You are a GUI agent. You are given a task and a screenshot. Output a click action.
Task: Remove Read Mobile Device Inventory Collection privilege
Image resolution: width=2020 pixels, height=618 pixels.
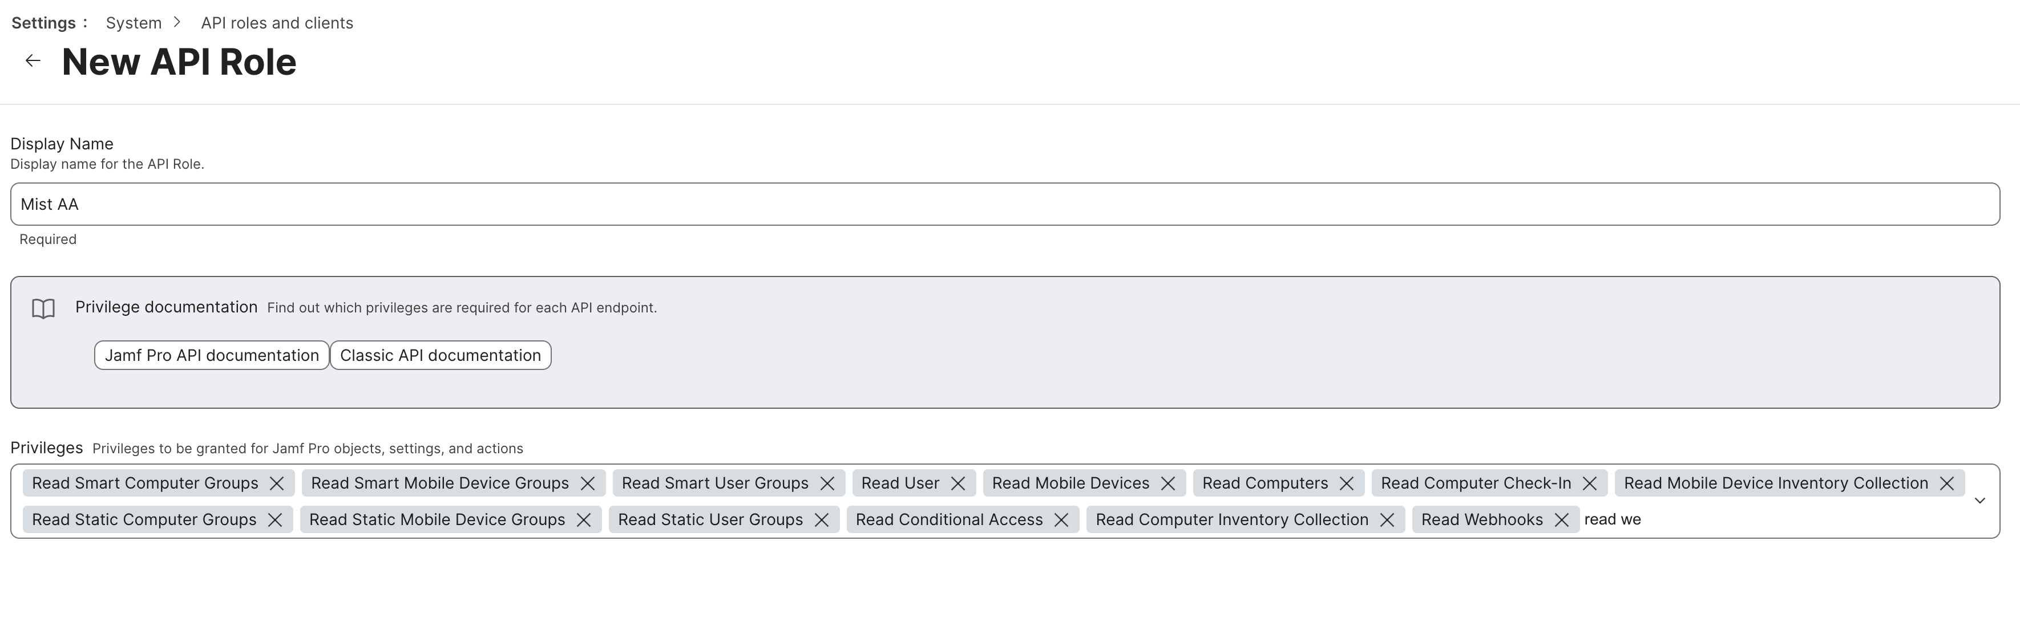tap(1946, 483)
